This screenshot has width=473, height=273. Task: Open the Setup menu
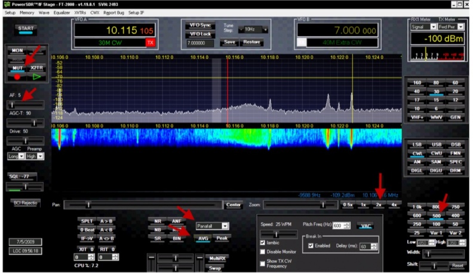(10, 13)
